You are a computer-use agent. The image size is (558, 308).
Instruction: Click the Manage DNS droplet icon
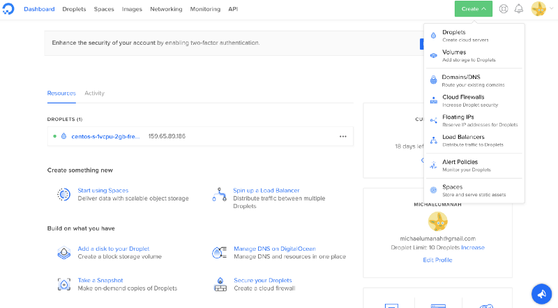tap(220, 252)
